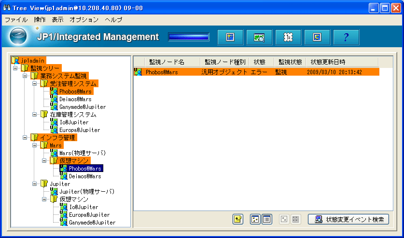Sort by 監視ノード名 column header
The image size is (404, 238).
click(172, 62)
